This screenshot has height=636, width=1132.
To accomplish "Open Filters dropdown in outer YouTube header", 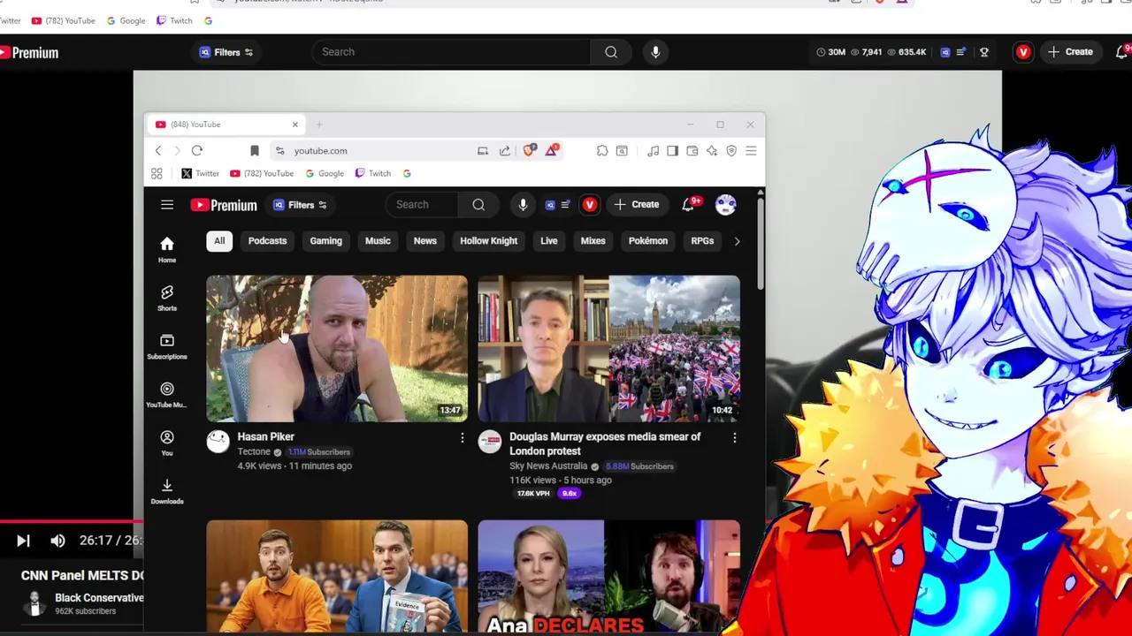I will tap(226, 52).
